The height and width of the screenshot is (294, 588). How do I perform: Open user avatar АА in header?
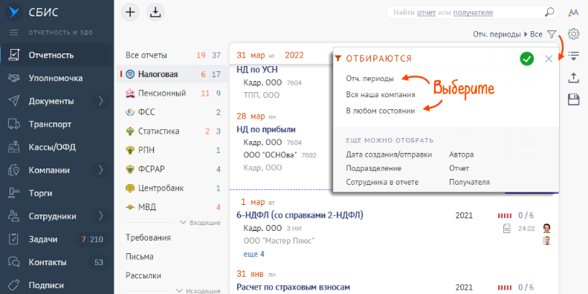(x=573, y=13)
